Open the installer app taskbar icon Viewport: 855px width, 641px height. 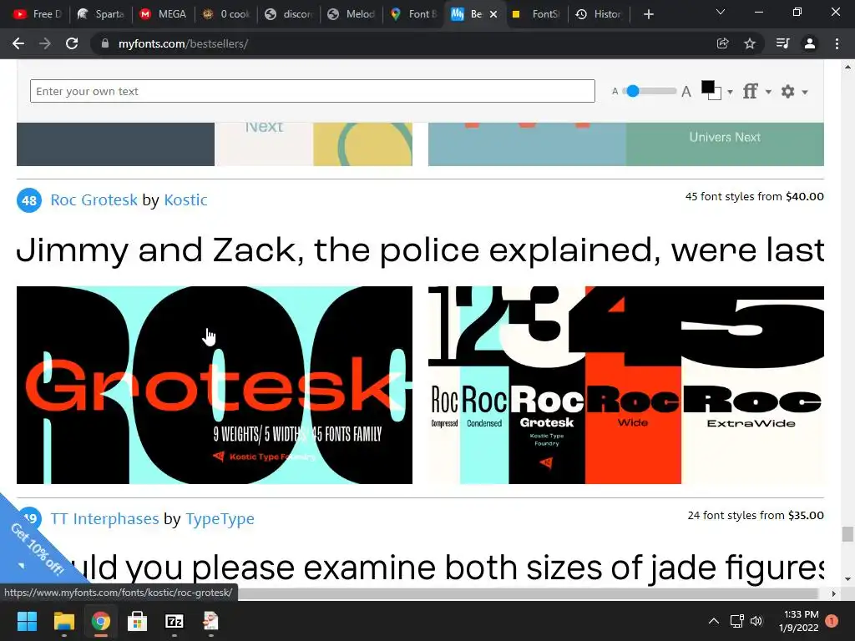pyautogui.click(x=210, y=621)
